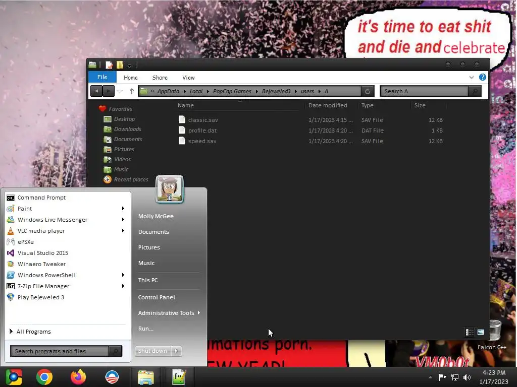Image resolution: width=517 pixels, height=387 pixels.
Task: Refresh the current folder view
Action: coord(368,91)
